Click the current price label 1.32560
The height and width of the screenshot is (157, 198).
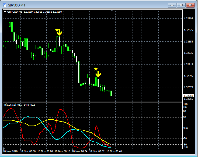point(188,96)
